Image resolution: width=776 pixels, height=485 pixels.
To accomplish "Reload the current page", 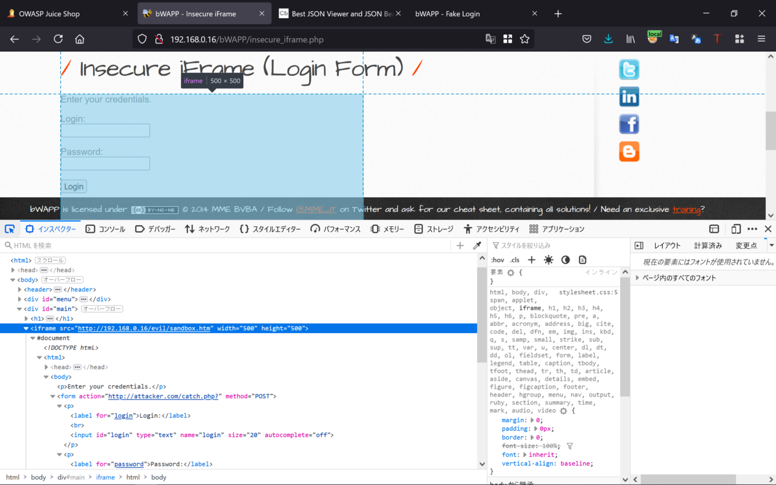I will click(58, 39).
